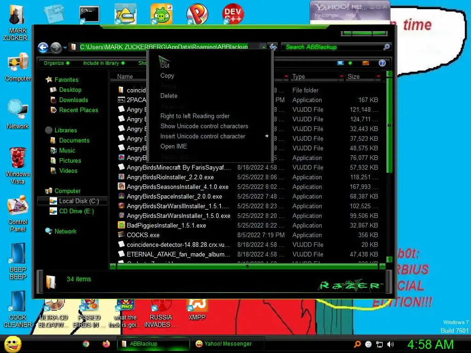Open the Bad Piggies desktop icon

point(161,14)
